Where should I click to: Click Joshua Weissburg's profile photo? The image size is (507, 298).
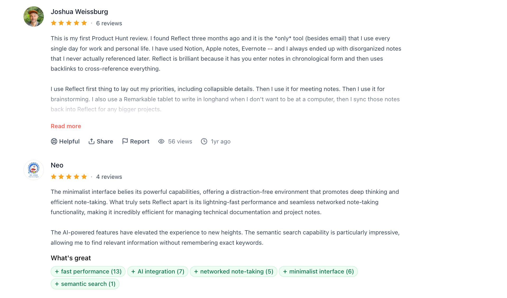click(34, 16)
